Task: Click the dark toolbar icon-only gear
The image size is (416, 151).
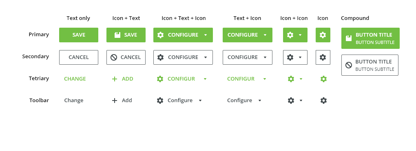Action: (323, 101)
